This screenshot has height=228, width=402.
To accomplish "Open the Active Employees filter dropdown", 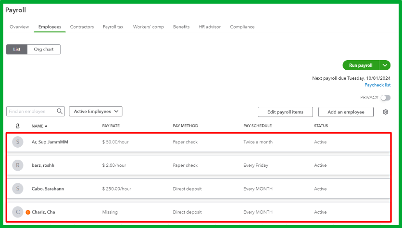I will click(96, 111).
